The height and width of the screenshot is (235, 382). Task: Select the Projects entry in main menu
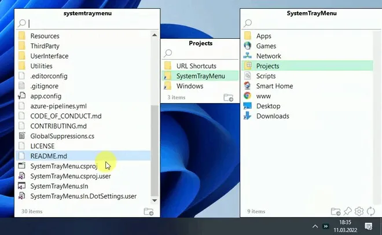(307, 66)
